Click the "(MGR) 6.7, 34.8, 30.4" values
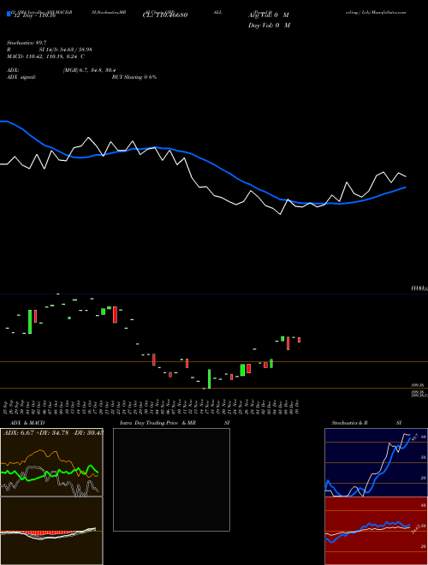This screenshot has height=565, width=428. (89, 70)
